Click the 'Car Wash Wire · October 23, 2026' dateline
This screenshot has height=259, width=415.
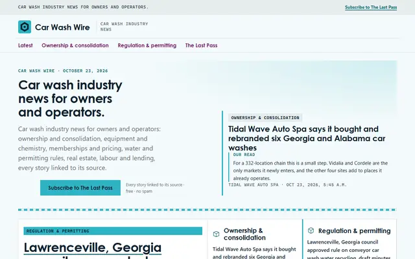tap(63, 71)
